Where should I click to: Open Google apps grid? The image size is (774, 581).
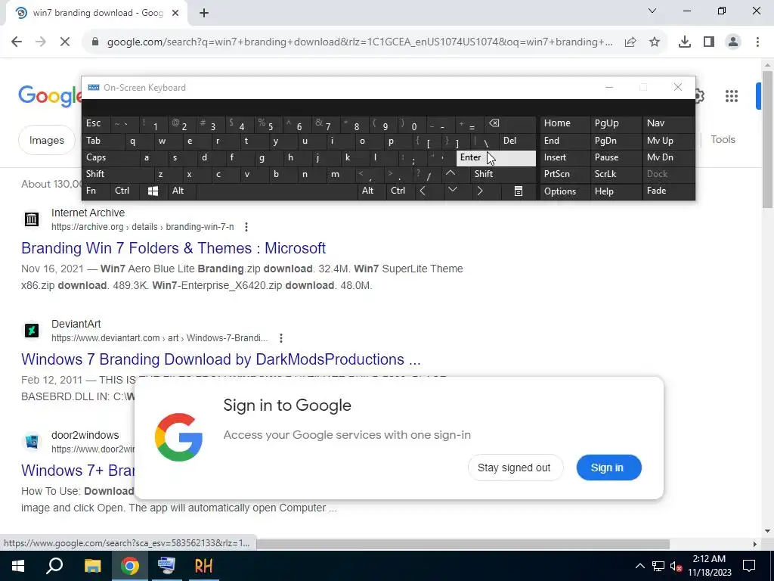pos(732,96)
